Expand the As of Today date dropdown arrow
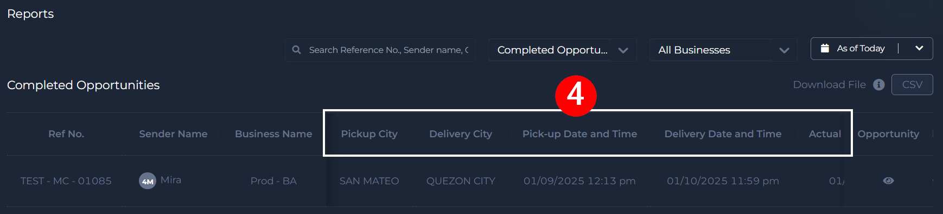Screen dimensions: 943x214 tap(919, 48)
